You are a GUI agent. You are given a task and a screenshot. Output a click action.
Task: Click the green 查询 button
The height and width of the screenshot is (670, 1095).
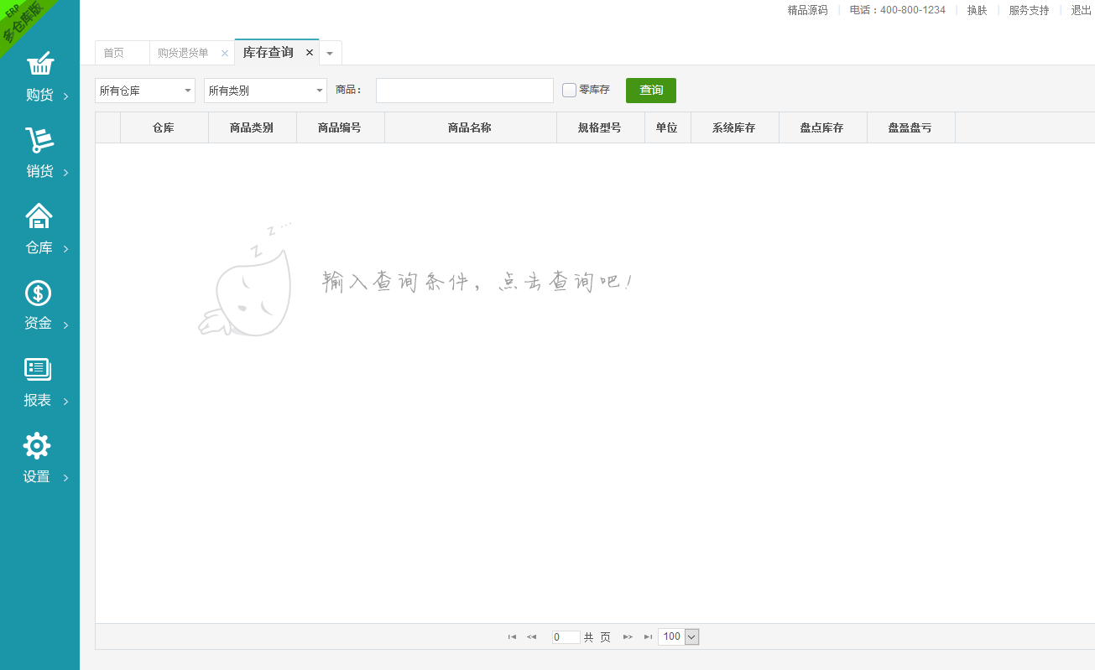click(x=651, y=91)
